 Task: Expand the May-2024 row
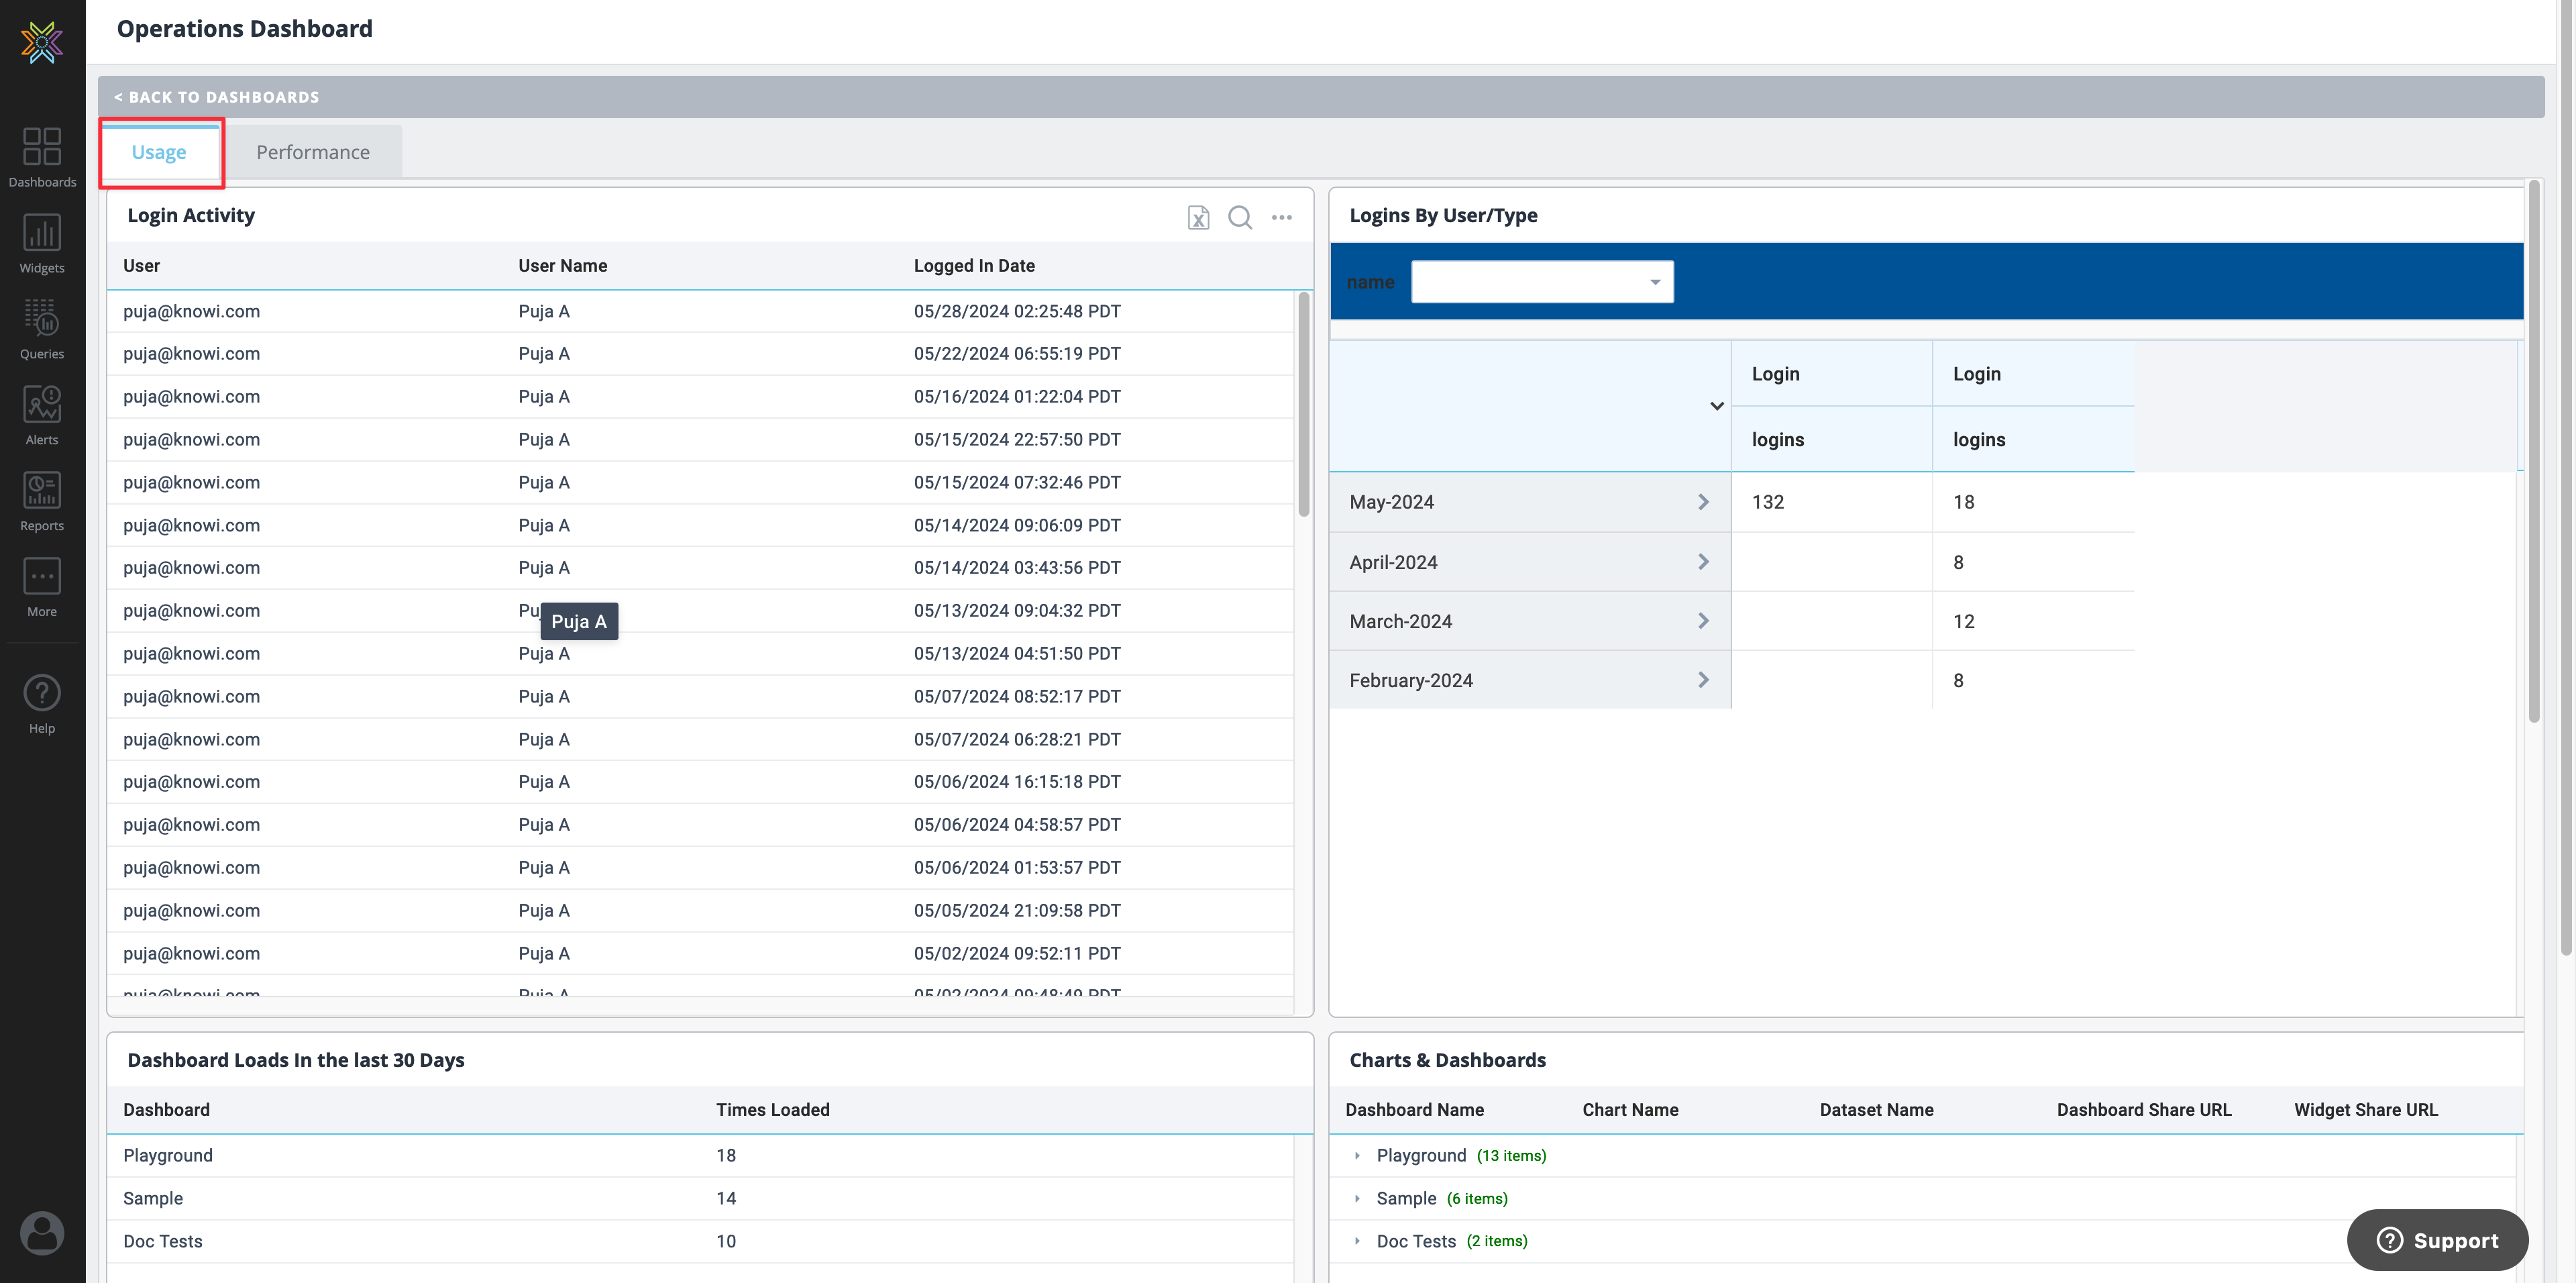[1703, 502]
